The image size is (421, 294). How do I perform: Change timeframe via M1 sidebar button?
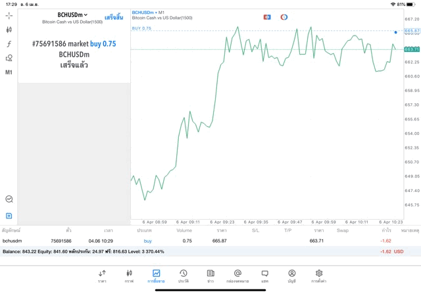tap(9, 72)
